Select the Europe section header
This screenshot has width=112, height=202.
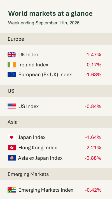coord(56,39)
